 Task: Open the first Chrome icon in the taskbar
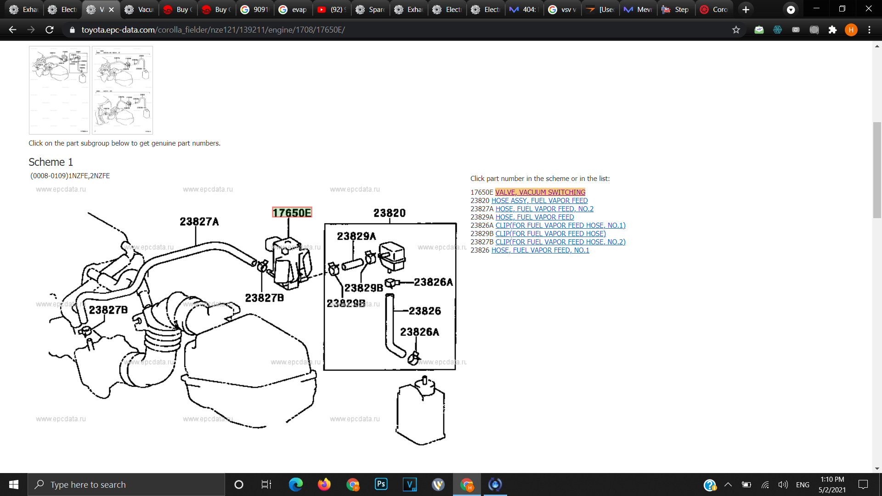pyautogui.click(x=353, y=485)
